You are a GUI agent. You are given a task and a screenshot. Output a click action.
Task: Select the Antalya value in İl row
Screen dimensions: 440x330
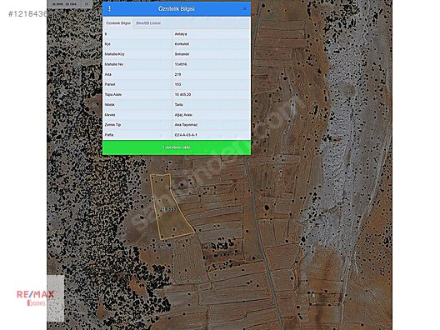(x=181, y=34)
